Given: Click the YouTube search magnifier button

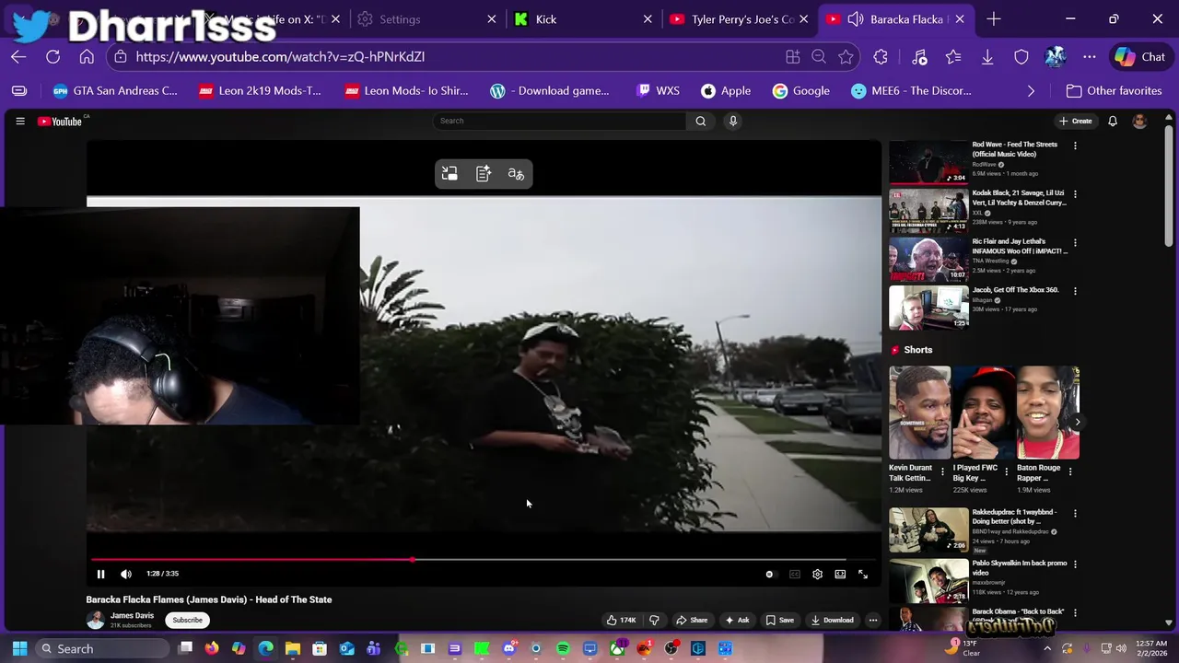Looking at the screenshot, I should click(x=701, y=121).
